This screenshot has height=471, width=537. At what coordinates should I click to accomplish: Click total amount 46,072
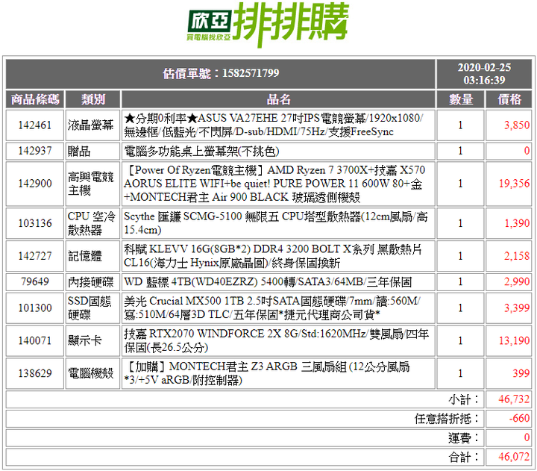pos(514,457)
